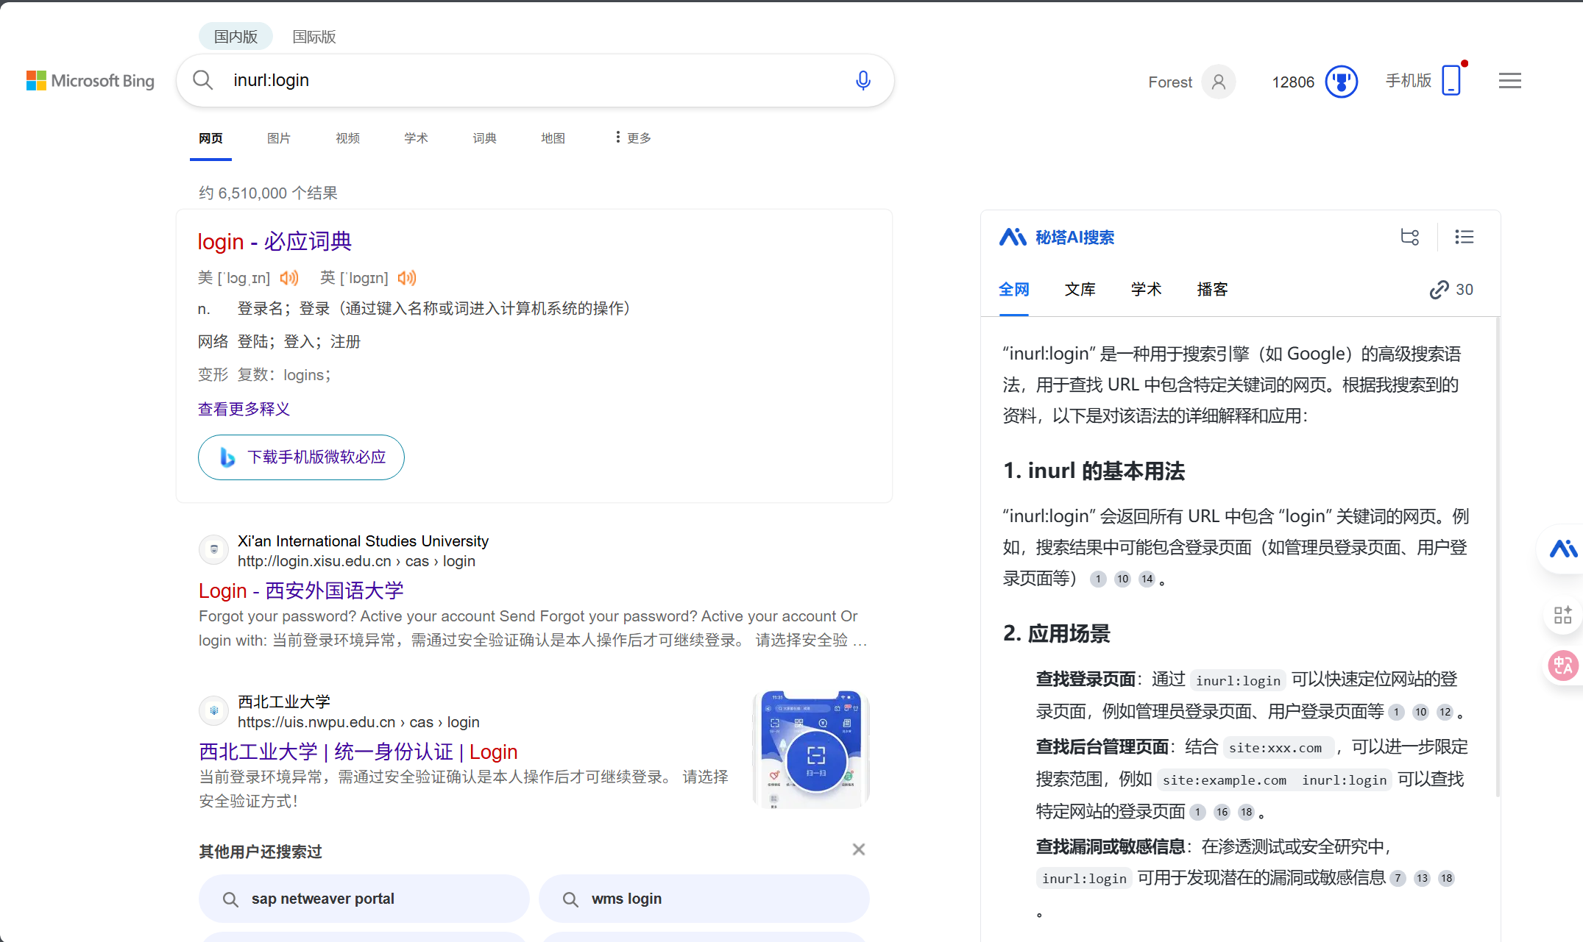Click the pink translate floating icon
The height and width of the screenshot is (942, 1583).
click(x=1562, y=666)
